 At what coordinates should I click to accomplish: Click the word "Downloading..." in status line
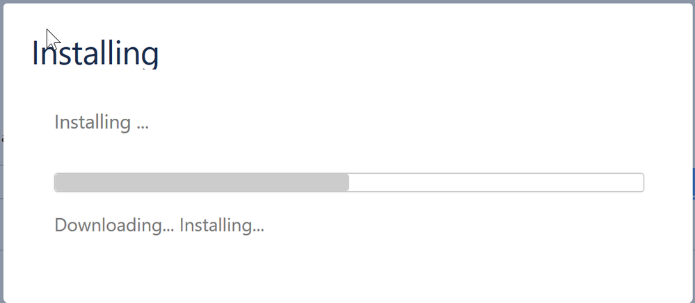click(114, 225)
